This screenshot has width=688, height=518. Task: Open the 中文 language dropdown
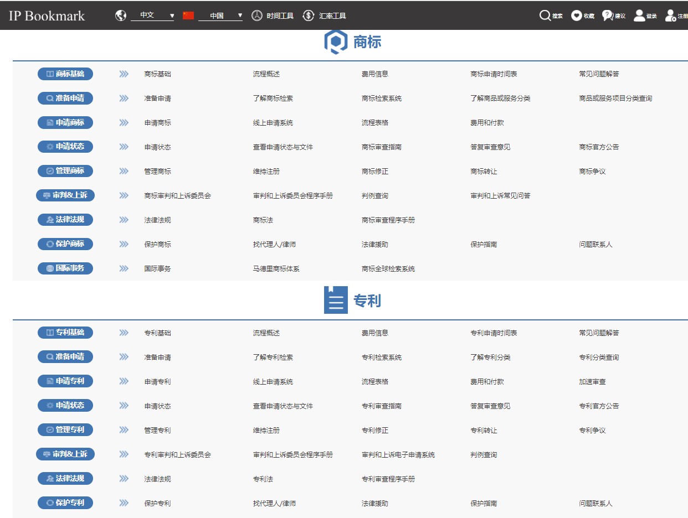153,15
